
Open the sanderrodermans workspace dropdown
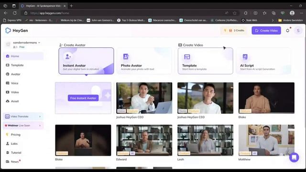coord(26,43)
